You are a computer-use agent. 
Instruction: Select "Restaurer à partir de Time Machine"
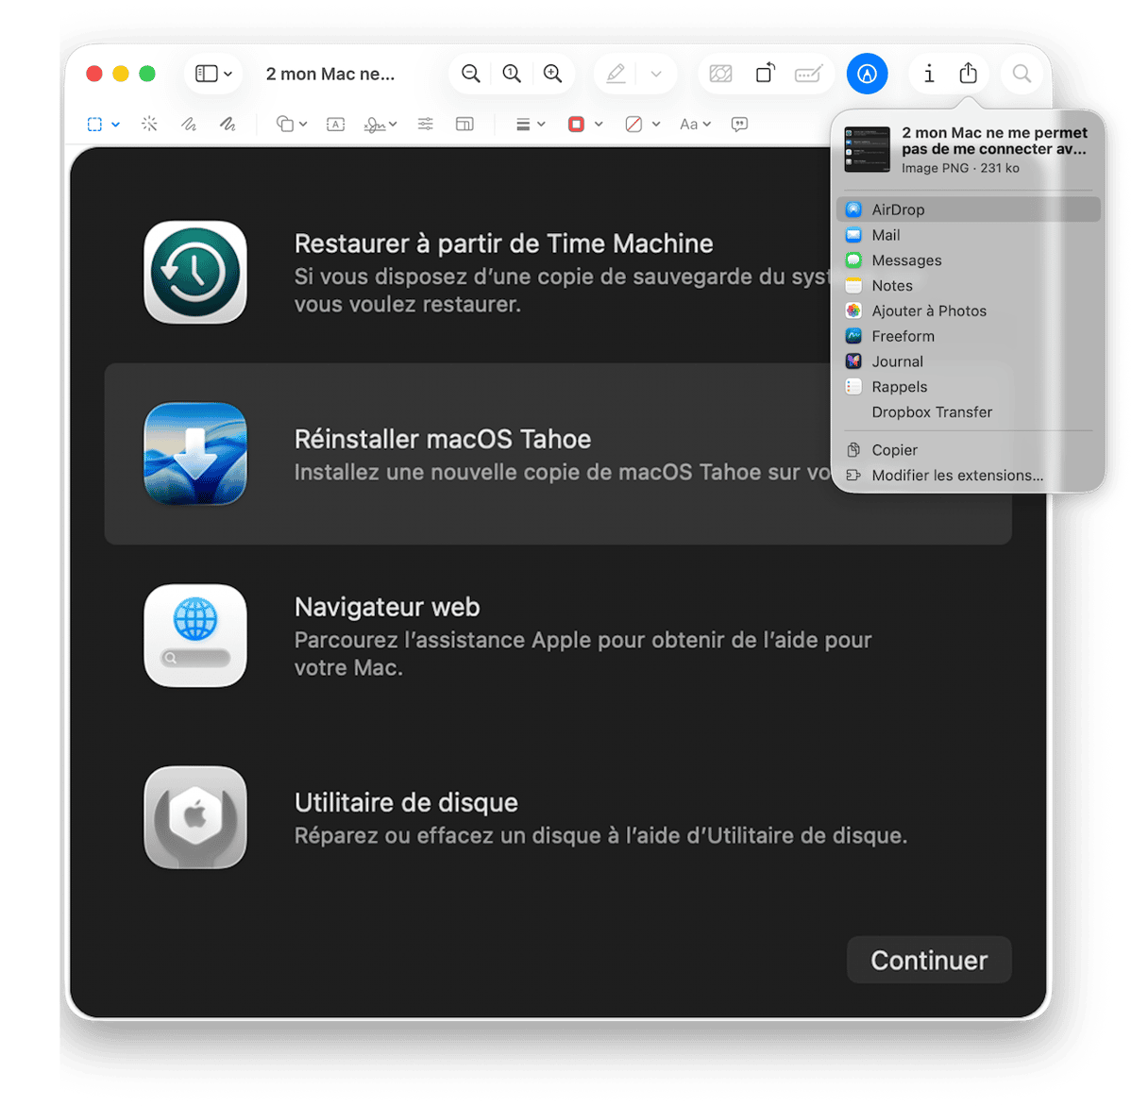(558, 273)
